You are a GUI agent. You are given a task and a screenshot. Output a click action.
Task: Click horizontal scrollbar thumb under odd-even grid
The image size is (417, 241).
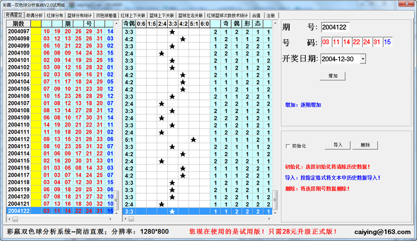[x=132, y=219]
